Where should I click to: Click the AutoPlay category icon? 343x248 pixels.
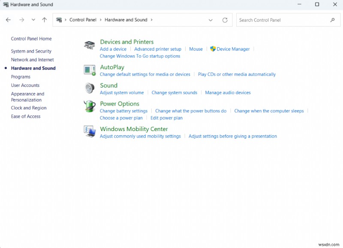coord(90,70)
